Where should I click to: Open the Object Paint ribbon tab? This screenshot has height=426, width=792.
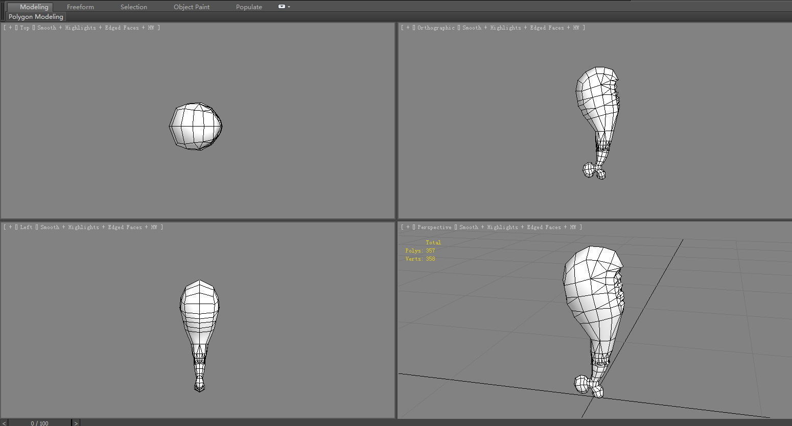click(192, 7)
